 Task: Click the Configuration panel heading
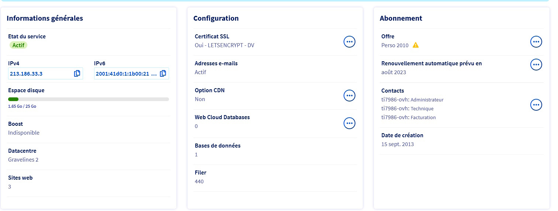[216, 18]
